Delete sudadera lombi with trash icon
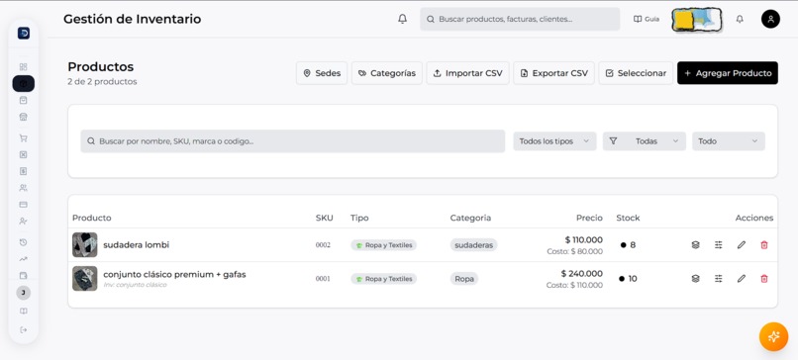 click(764, 245)
